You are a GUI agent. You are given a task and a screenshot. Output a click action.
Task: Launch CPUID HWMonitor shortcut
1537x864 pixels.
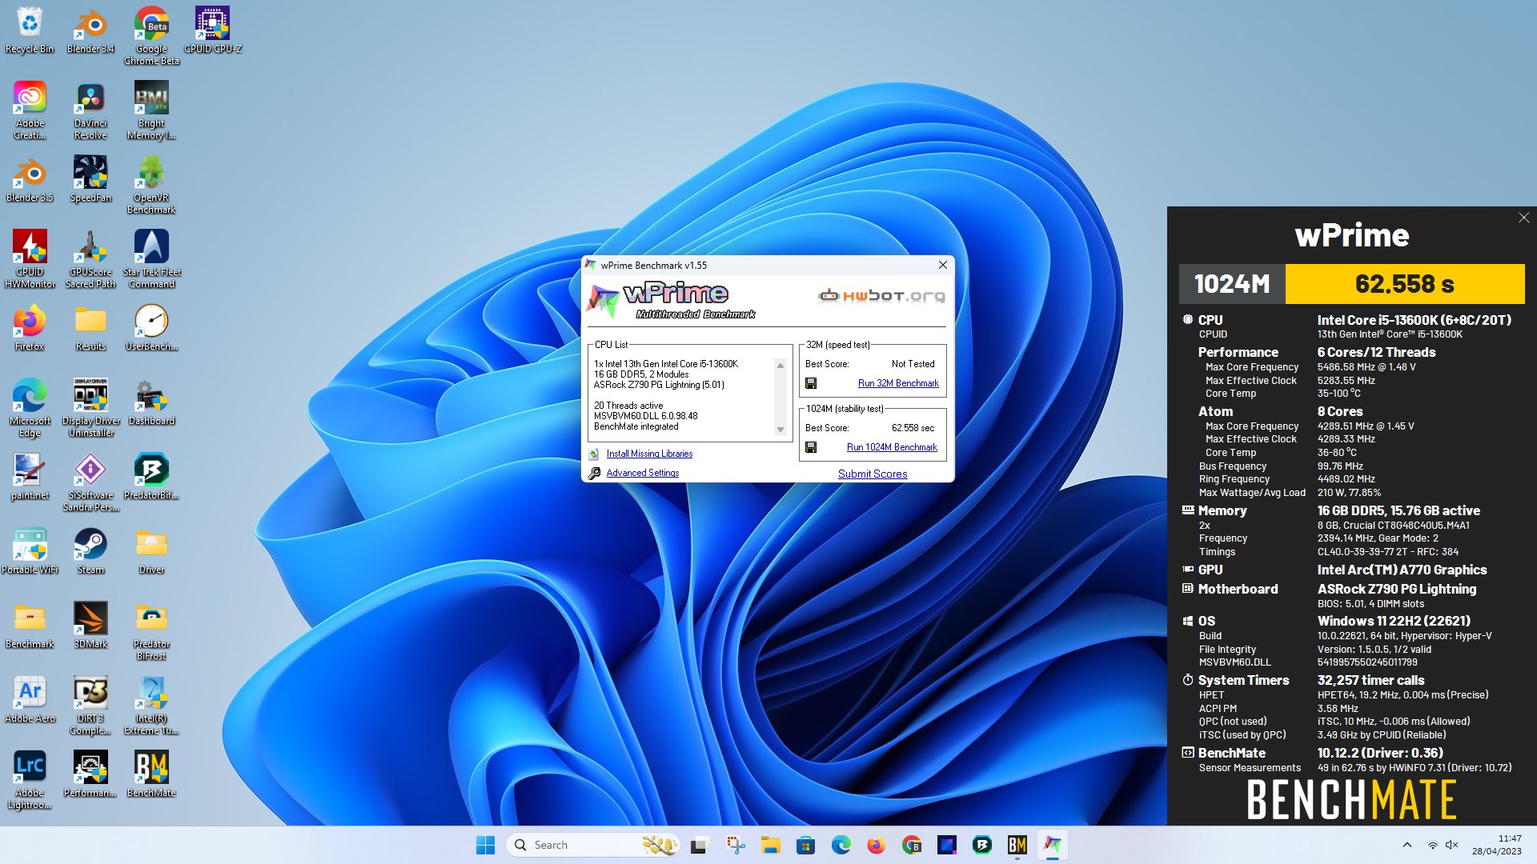[30, 259]
